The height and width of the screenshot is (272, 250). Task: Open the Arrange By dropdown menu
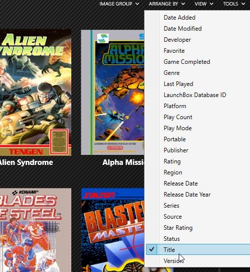coord(167,4)
